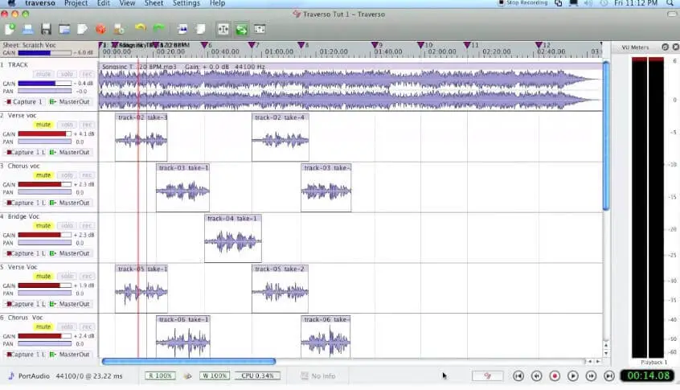
Task: Adjust gain slider on Bridge Voc track
Action: pyautogui.click(x=45, y=235)
